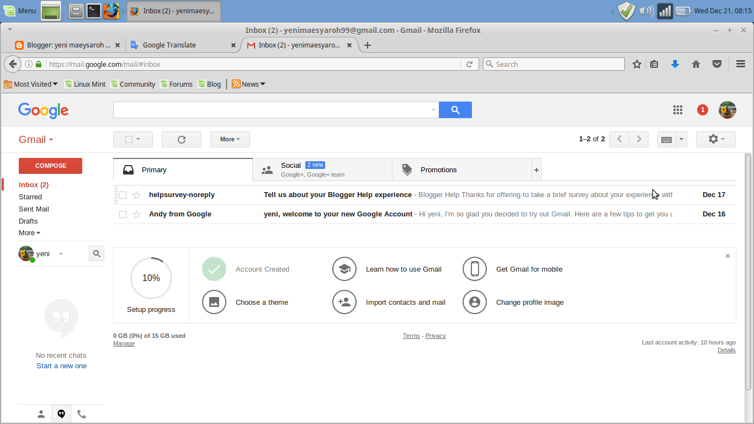Go to the Firefox home page icon

[696, 64]
